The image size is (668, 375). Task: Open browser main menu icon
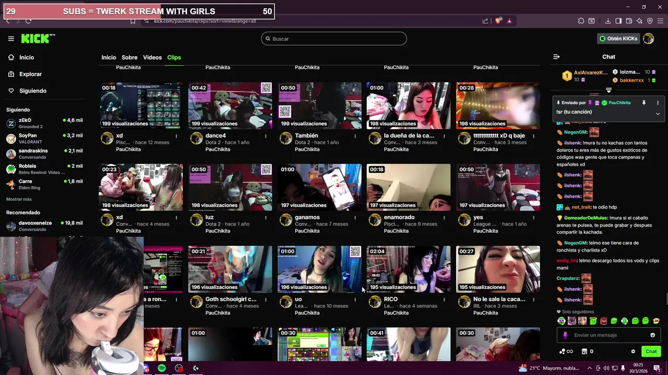point(660,21)
